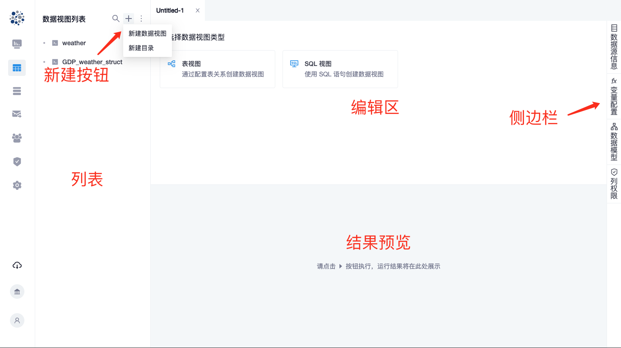The width and height of the screenshot is (621, 348).
Task: Open the organization building icon
Action: point(17,292)
